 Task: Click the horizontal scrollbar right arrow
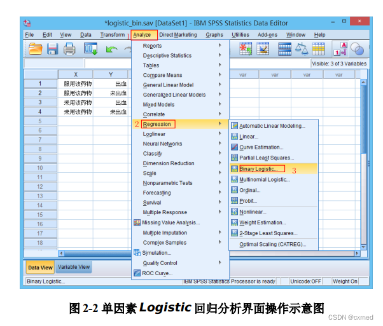click(x=358, y=254)
